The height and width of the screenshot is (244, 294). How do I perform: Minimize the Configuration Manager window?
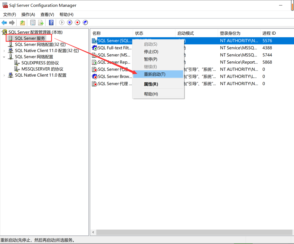tap(281, 5)
